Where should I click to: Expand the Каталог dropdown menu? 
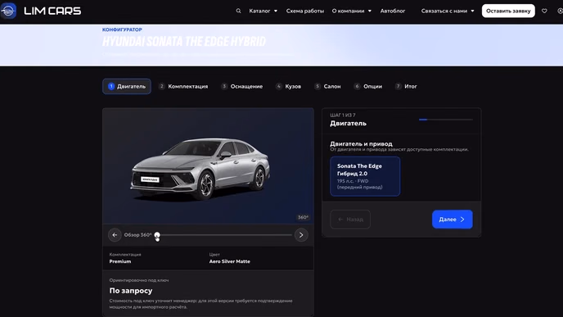[x=263, y=11]
